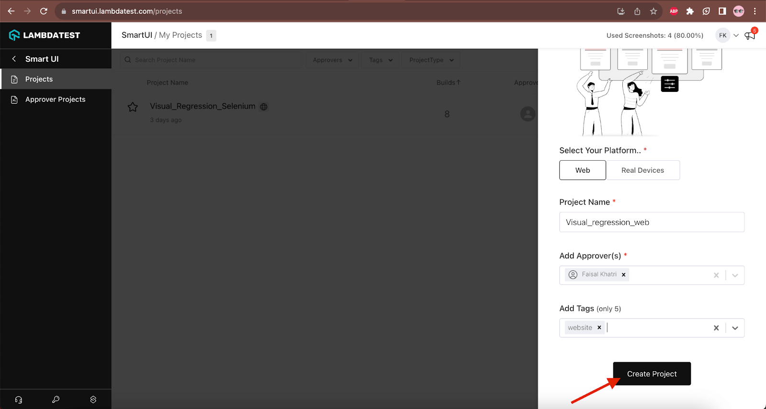Open the browser extensions puzzle icon

690,11
